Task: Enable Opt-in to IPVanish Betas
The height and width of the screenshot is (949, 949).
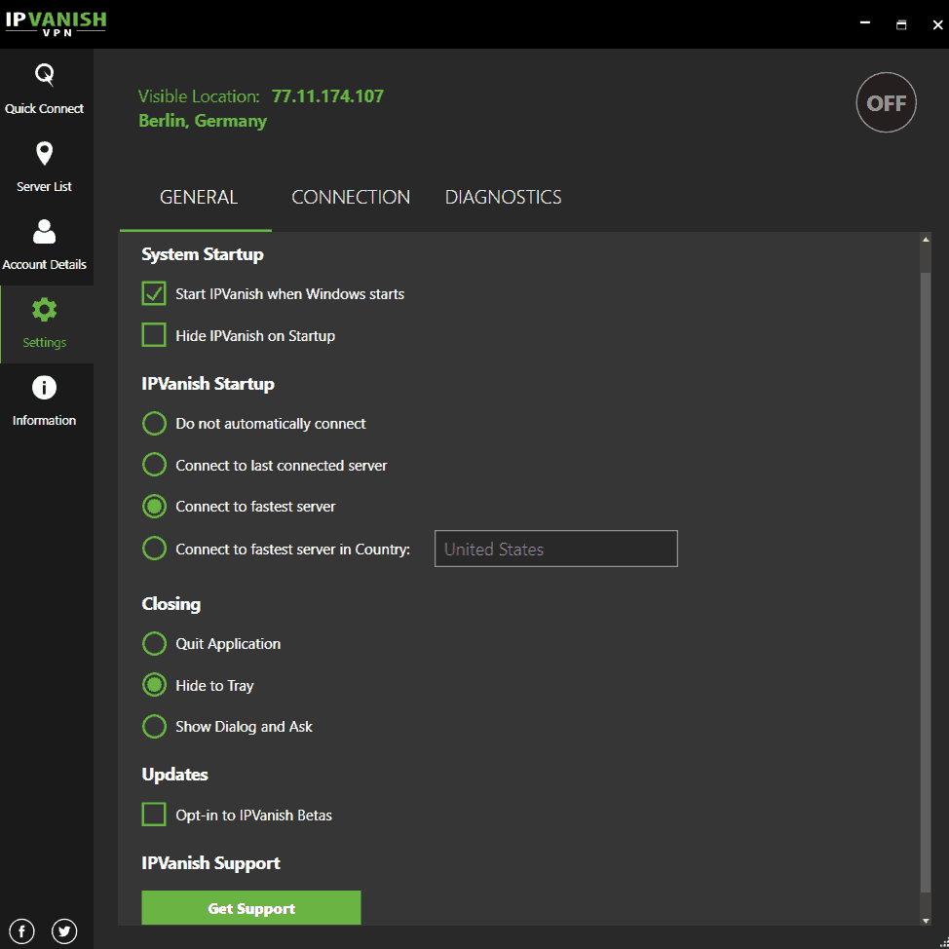Action: point(154,815)
